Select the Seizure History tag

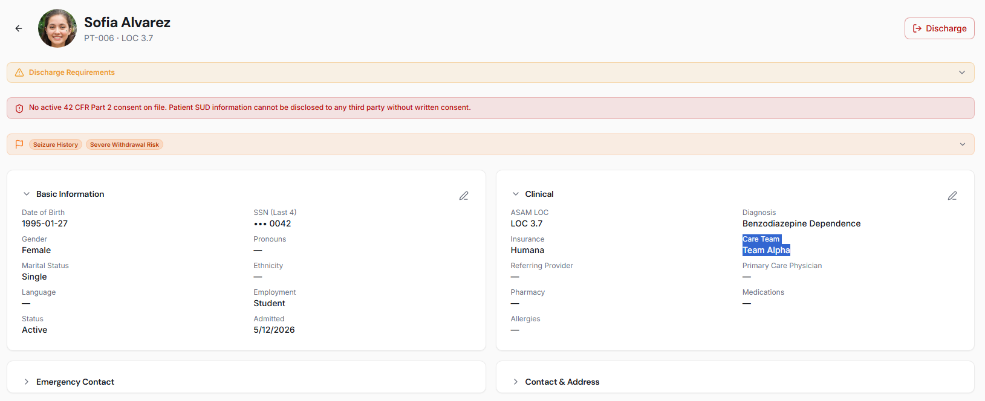click(x=56, y=144)
